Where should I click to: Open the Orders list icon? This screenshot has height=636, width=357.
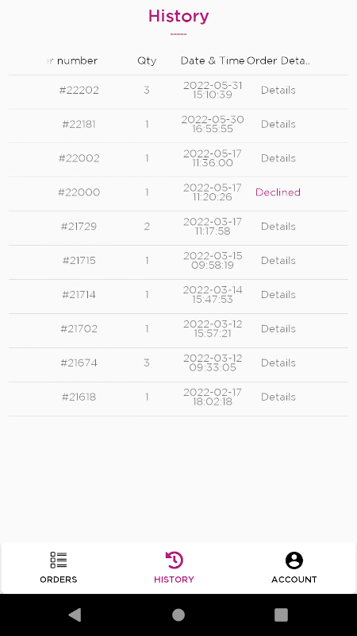[x=58, y=560]
